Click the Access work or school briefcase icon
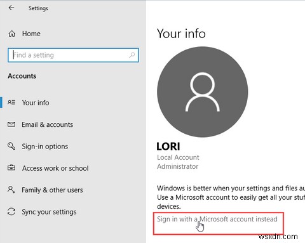This screenshot has height=243, width=305. pos(11,167)
